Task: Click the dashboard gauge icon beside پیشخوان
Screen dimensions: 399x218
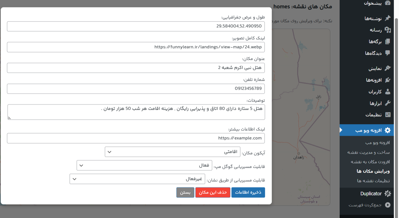Action: (x=388, y=3)
